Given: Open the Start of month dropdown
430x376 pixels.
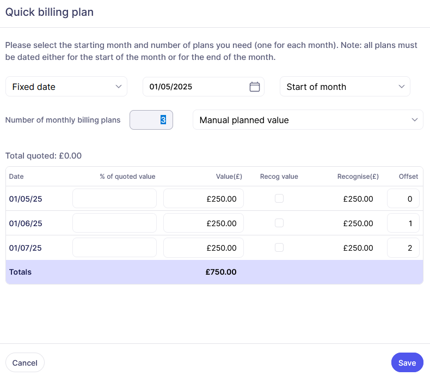Looking at the screenshot, I should pos(345,87).
